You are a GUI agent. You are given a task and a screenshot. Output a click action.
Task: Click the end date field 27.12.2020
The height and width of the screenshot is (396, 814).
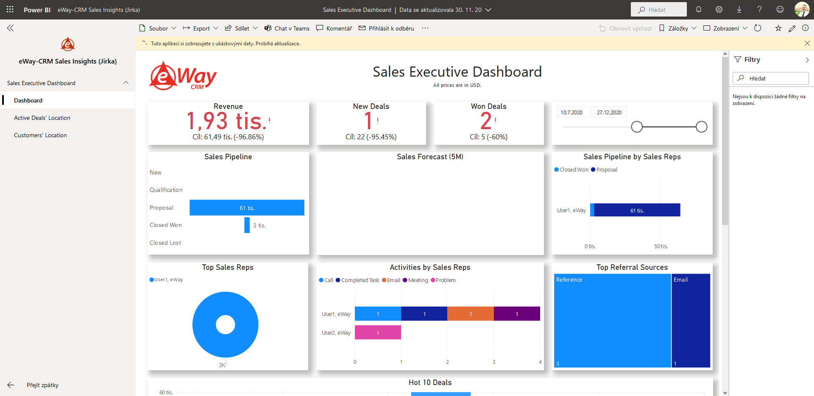click(x=610, y=112)
